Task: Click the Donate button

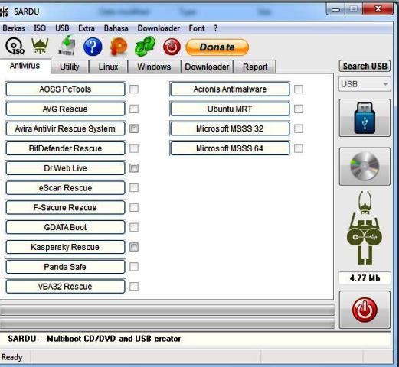Action: pyautogui.click(x=217, y=47)
